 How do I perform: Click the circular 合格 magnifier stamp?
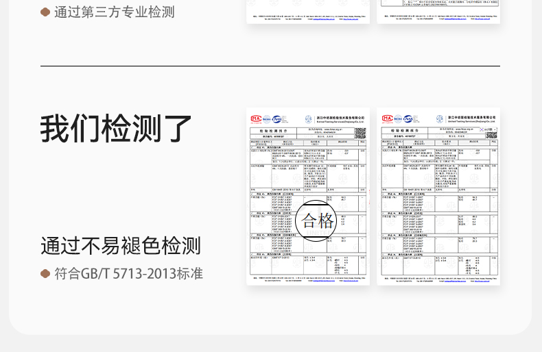[x=316, y=221]
